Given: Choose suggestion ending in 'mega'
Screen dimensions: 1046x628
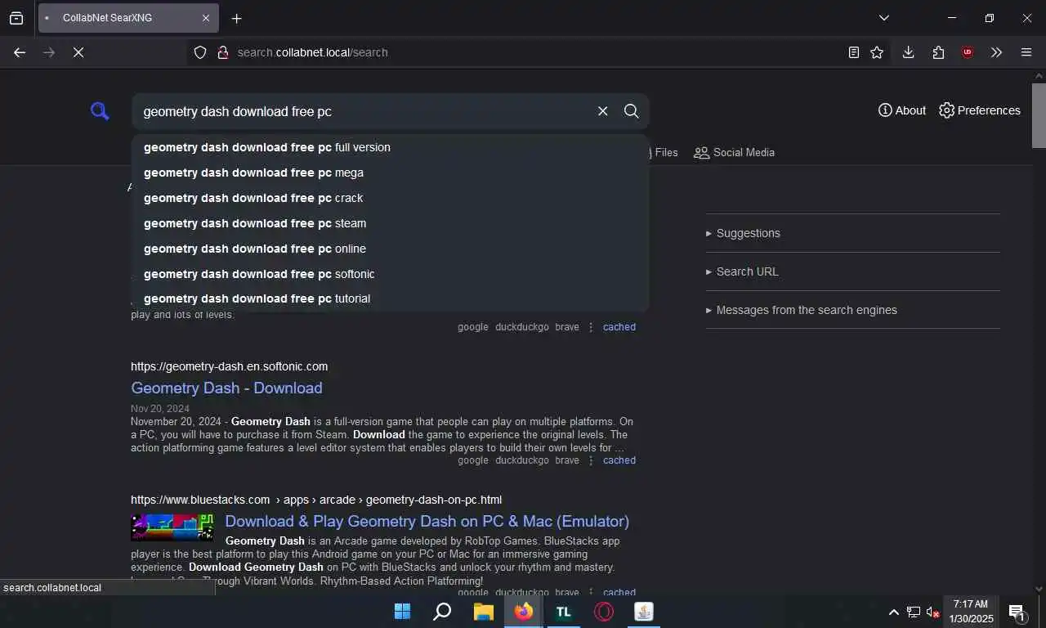Looking at the screenshot, I should pos(390,173).
